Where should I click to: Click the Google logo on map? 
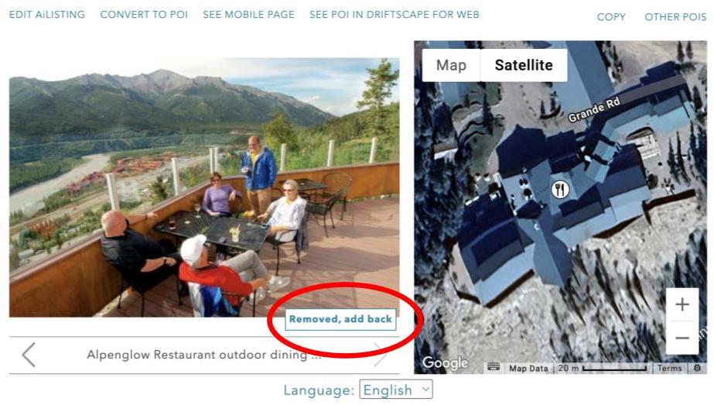click(445, 362)
